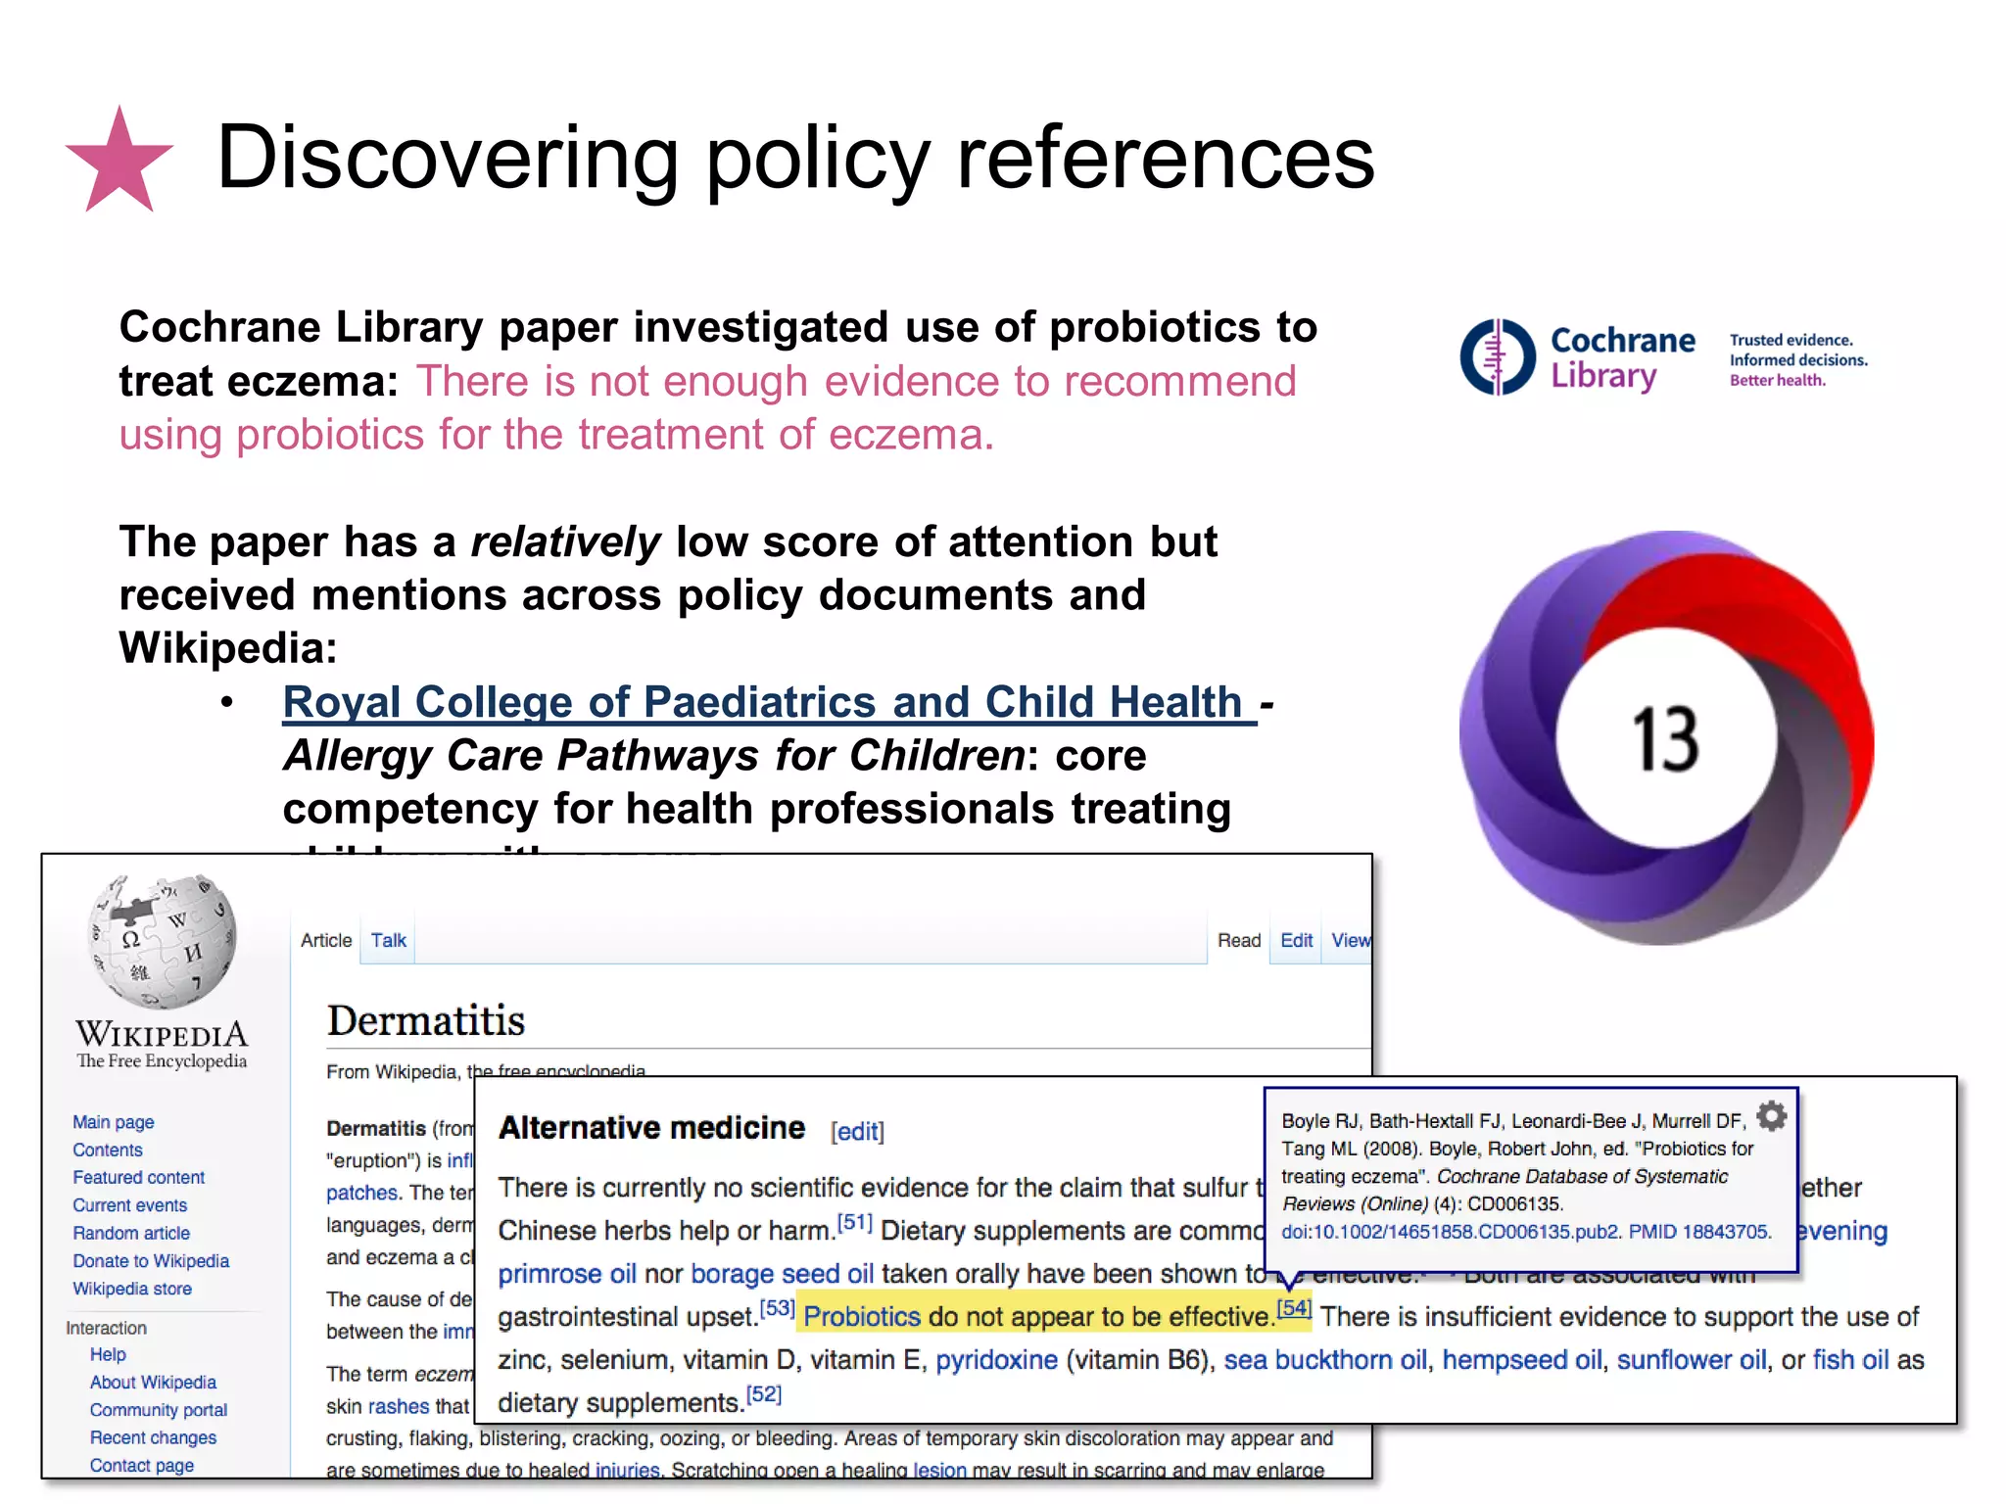Click the Cochrane Library logo

coord(1664,357)
